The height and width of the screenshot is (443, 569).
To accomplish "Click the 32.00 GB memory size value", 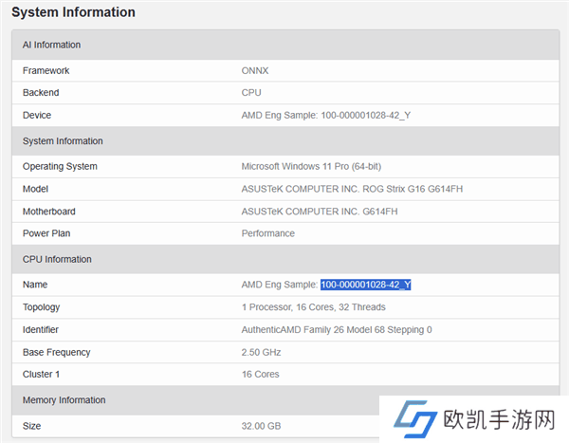I will tap(262, 426).
